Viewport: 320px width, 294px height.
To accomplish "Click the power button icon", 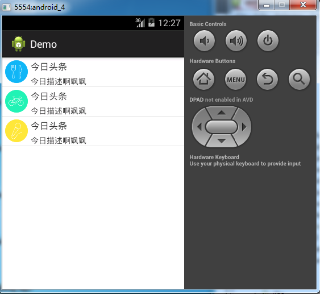I will [268, 41].
